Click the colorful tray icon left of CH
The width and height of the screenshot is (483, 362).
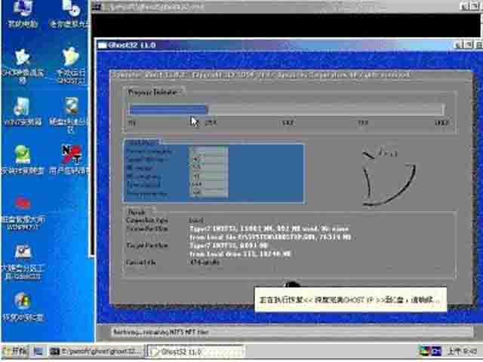pyautogui.click(x=424, y=351)
